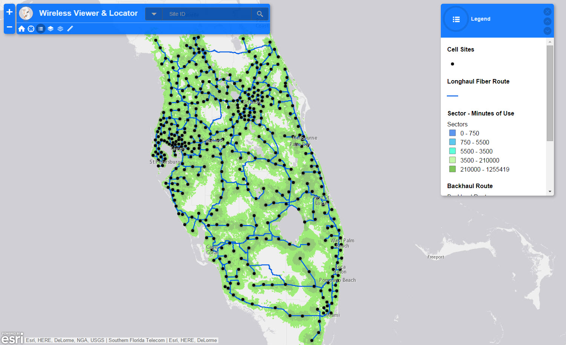Activate the My Location crosshair tool
Image resolution: width=566 pixels, height=345 pixels.
tap(31, 29)
